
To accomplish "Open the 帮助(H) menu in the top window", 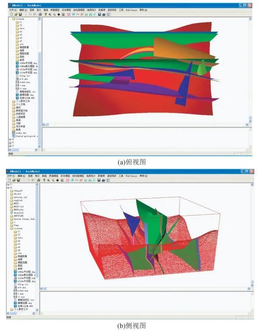I will click(x=144, y=9).
